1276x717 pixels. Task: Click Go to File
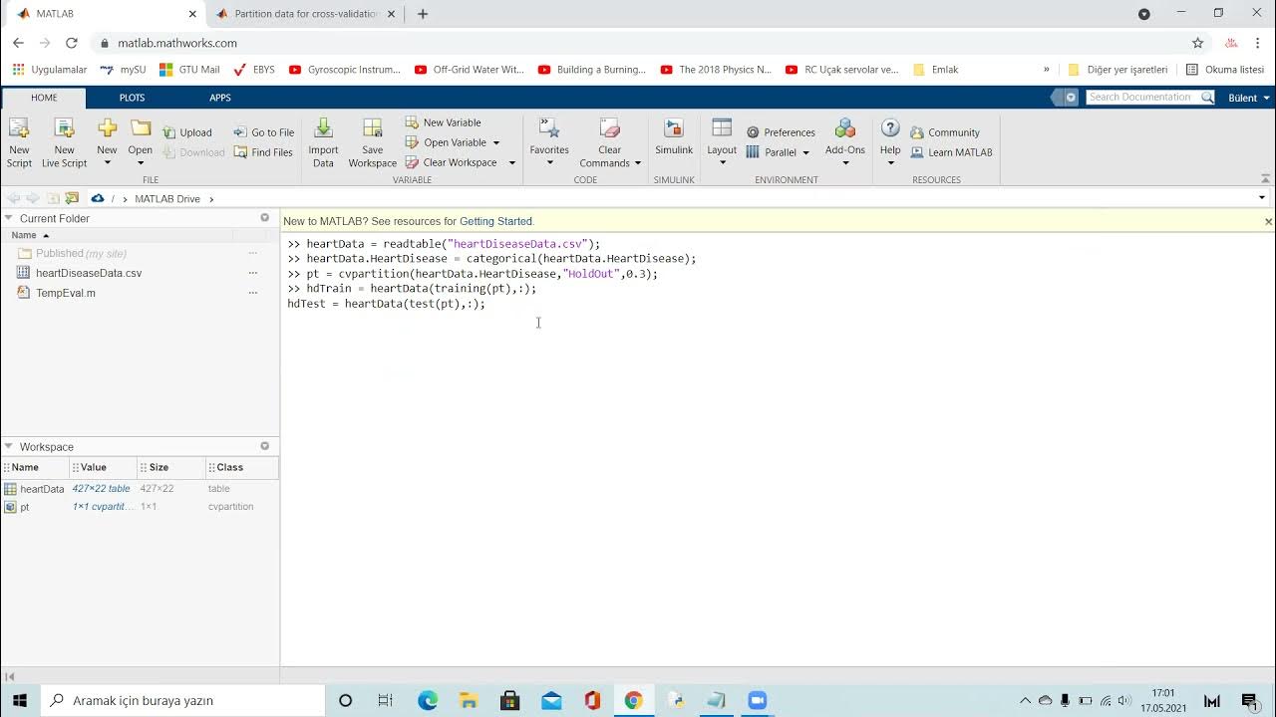tap(264, 132)
